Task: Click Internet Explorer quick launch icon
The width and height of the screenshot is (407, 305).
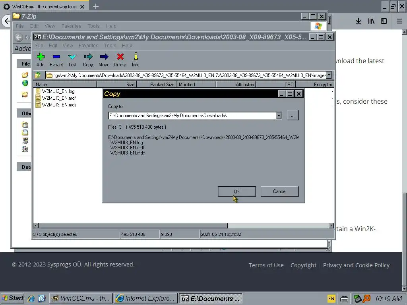Action: tap(31, 299)
